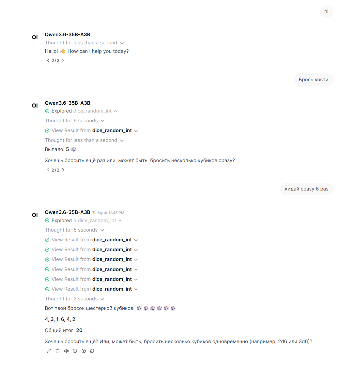
Task: Go to next version of dice roll response
Action: (63, 170)
